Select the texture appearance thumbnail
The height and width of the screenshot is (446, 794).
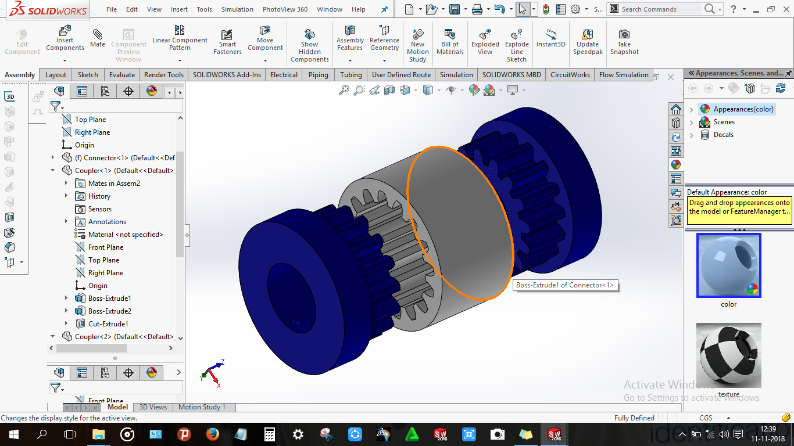[x=728, y=355]
